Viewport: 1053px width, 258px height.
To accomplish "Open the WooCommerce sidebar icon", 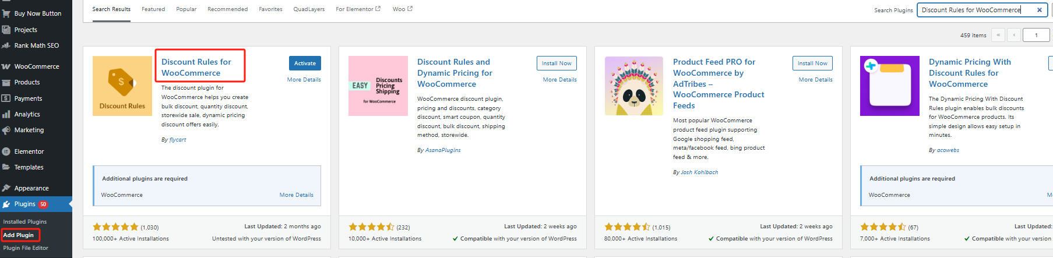I will (x=6, y=66).
